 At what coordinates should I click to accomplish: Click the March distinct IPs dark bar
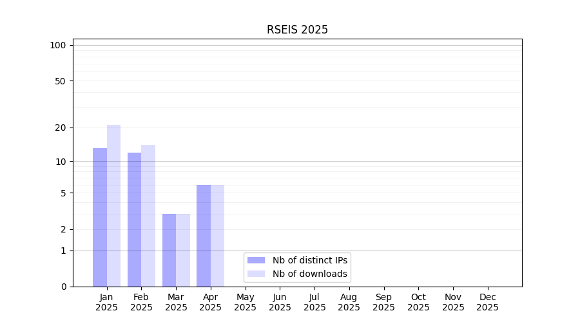click(169, 250)
